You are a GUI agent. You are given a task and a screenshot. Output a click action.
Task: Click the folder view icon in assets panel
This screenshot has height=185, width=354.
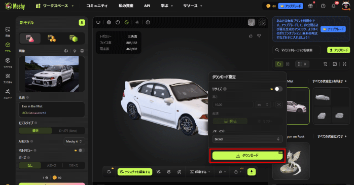(x=279, y=64)
